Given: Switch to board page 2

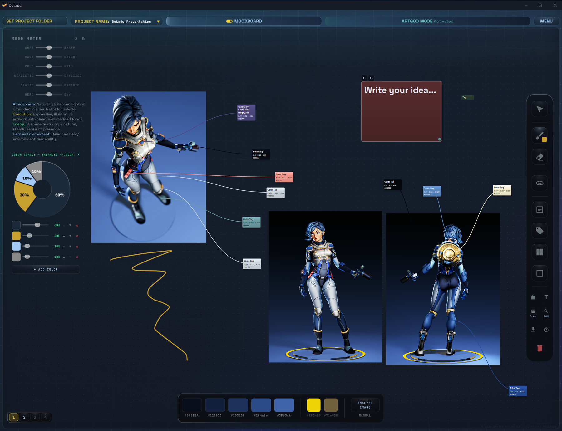Looking at the screenshot, I should coord(24,417).
